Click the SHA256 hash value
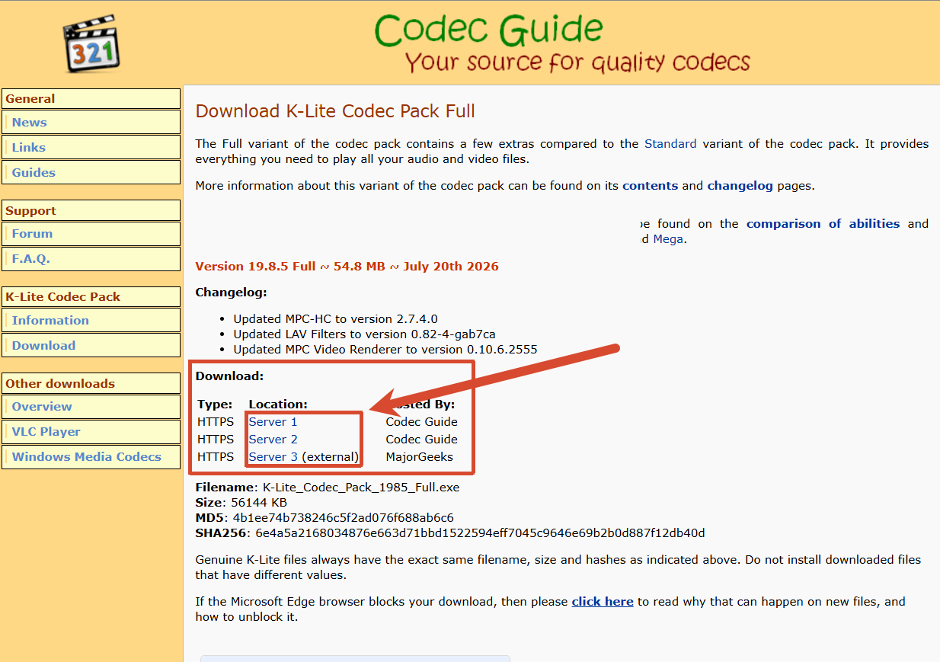 [480, 532]
